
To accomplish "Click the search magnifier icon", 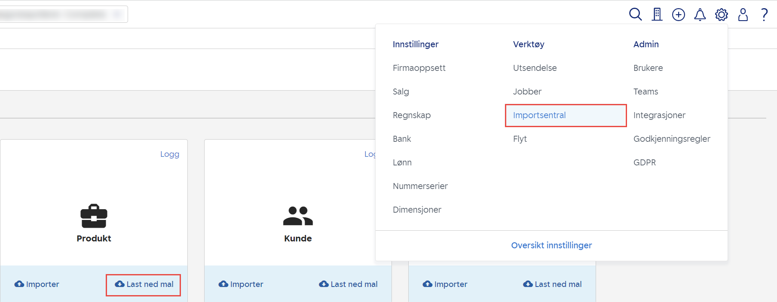I will 635,15.
